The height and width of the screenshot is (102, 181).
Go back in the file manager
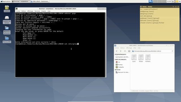[x=117, y=51]
